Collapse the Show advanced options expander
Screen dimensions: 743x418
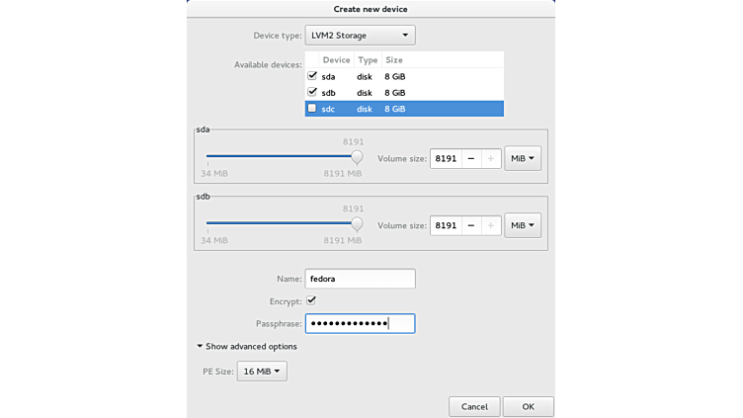[x=247, y=347]
